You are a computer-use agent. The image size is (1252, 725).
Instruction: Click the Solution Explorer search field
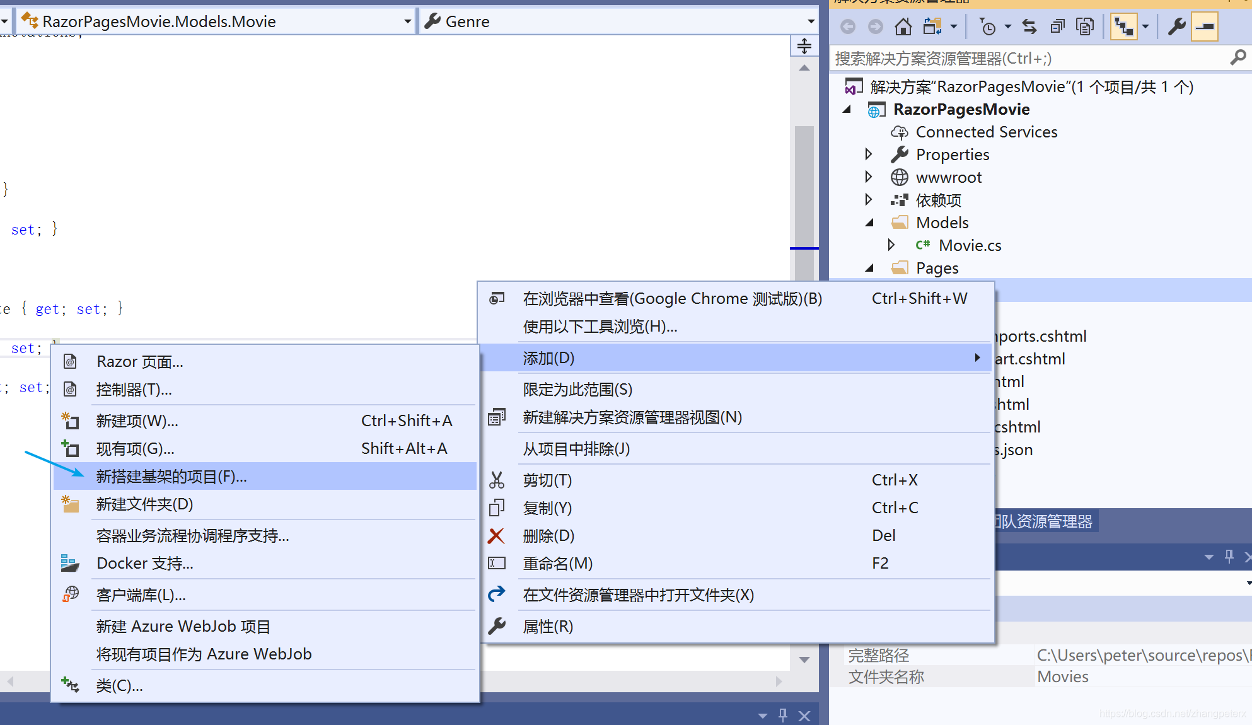(x=1028, y=59)
